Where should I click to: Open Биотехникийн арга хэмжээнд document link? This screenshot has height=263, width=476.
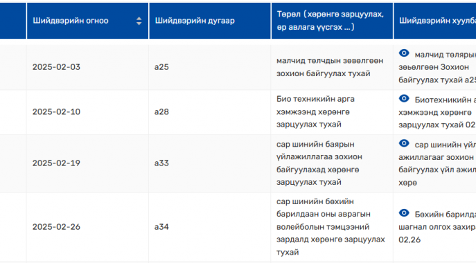click(437, 112)
